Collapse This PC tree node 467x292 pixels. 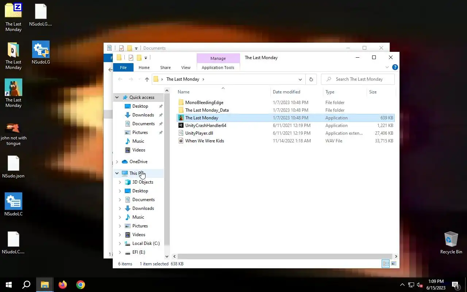click(117, 173)
